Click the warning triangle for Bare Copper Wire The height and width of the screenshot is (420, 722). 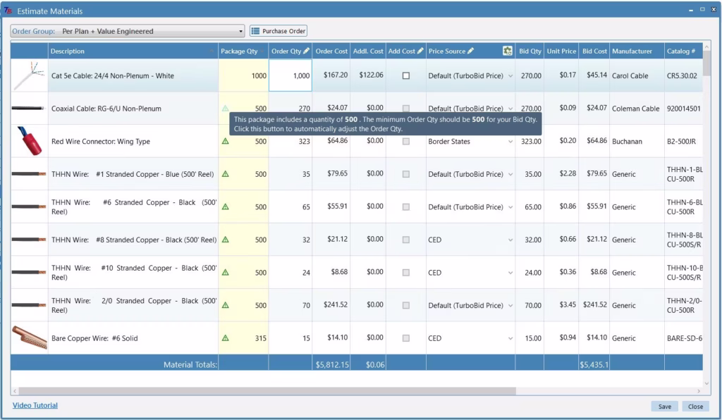click(225, 338)
